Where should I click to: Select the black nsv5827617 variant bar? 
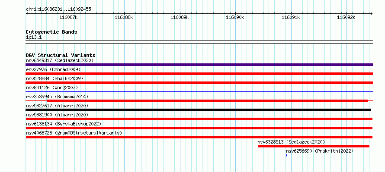point(199,110)
